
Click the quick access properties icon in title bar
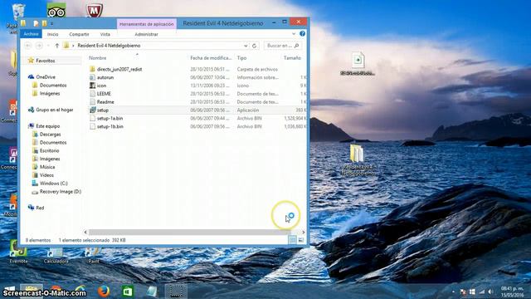click(36, 23)
